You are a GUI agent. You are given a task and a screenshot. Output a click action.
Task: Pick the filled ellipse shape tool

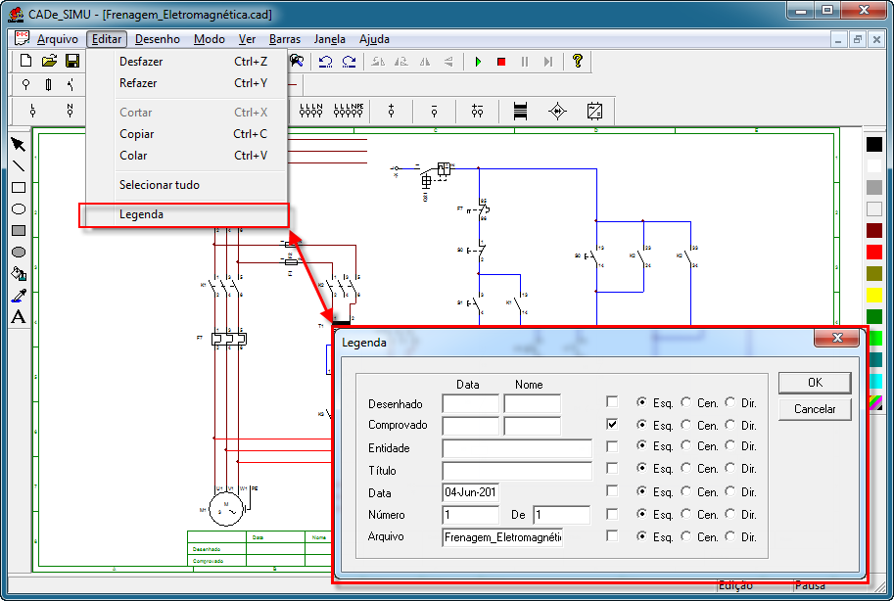click(x=18, y=252)
